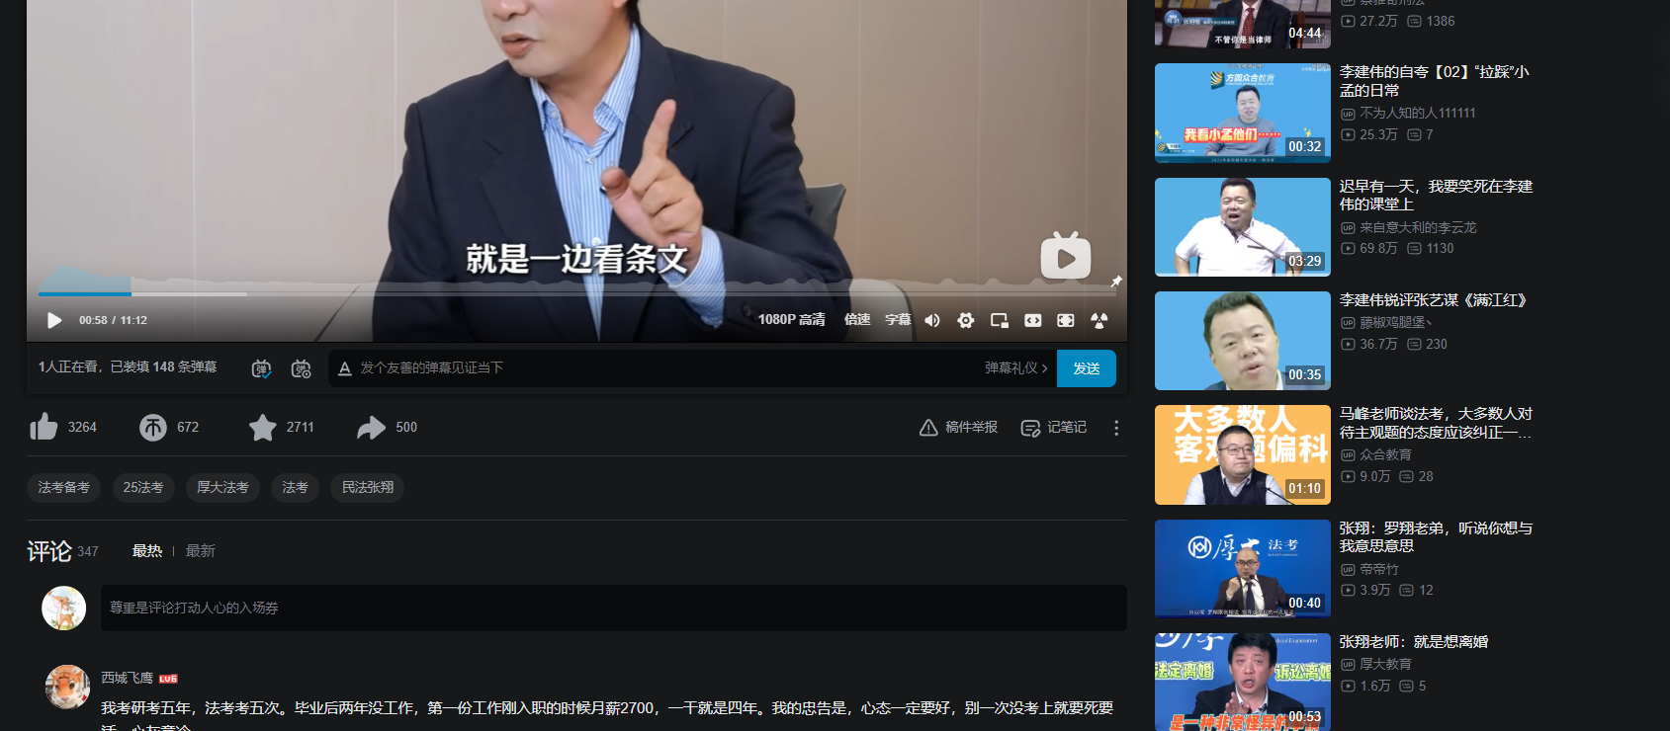Image resolution: width=1670 pixels, height=731 pixels.
Task: Visit uploader 帝帝竹
Action: pyautogui.click(x=1379, y=570)
